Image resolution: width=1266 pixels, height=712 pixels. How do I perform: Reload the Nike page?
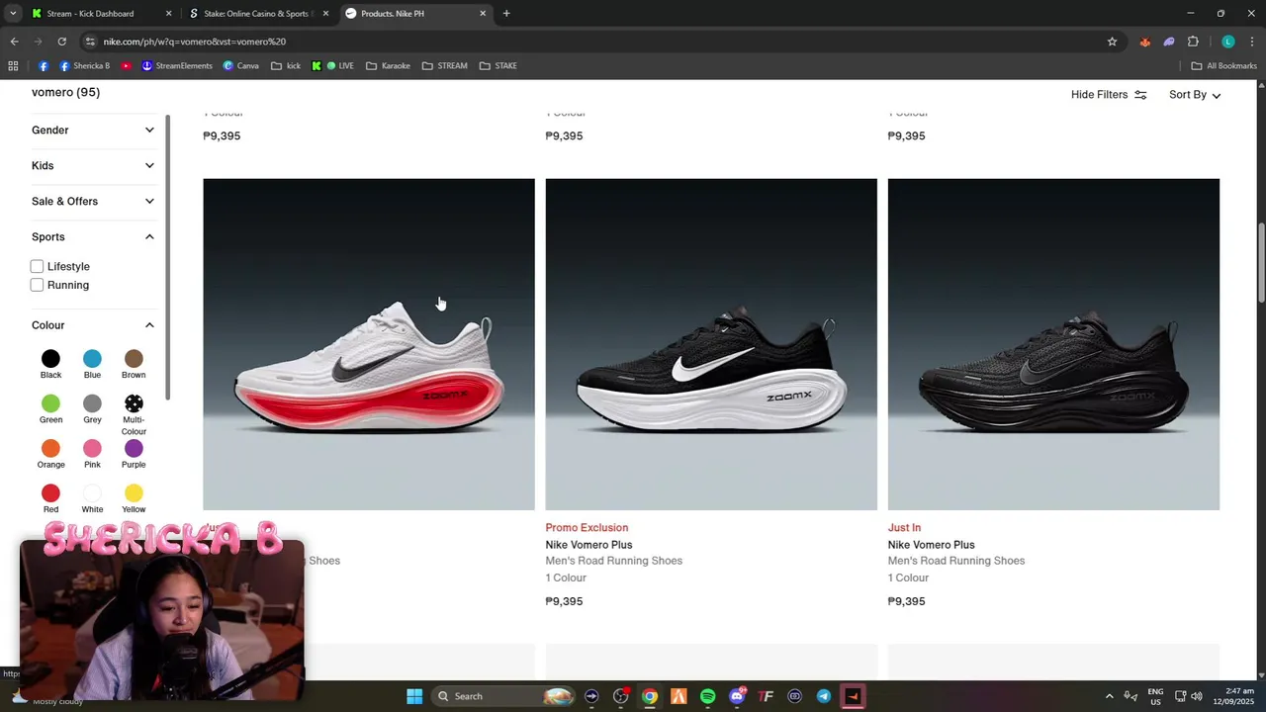[x=61, y=42]
